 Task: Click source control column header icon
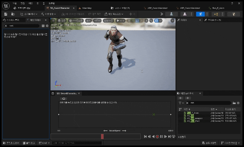point(181,109)
